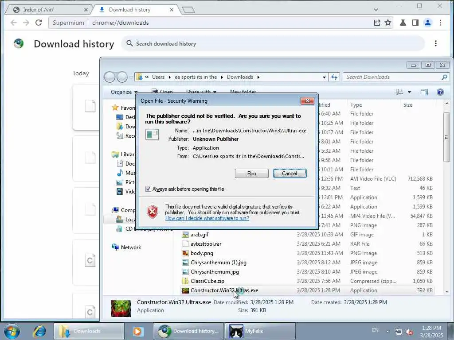Select avtesttool.rar file
The height and width of the screenshot is (340, 454).
[x=206, y=244]
